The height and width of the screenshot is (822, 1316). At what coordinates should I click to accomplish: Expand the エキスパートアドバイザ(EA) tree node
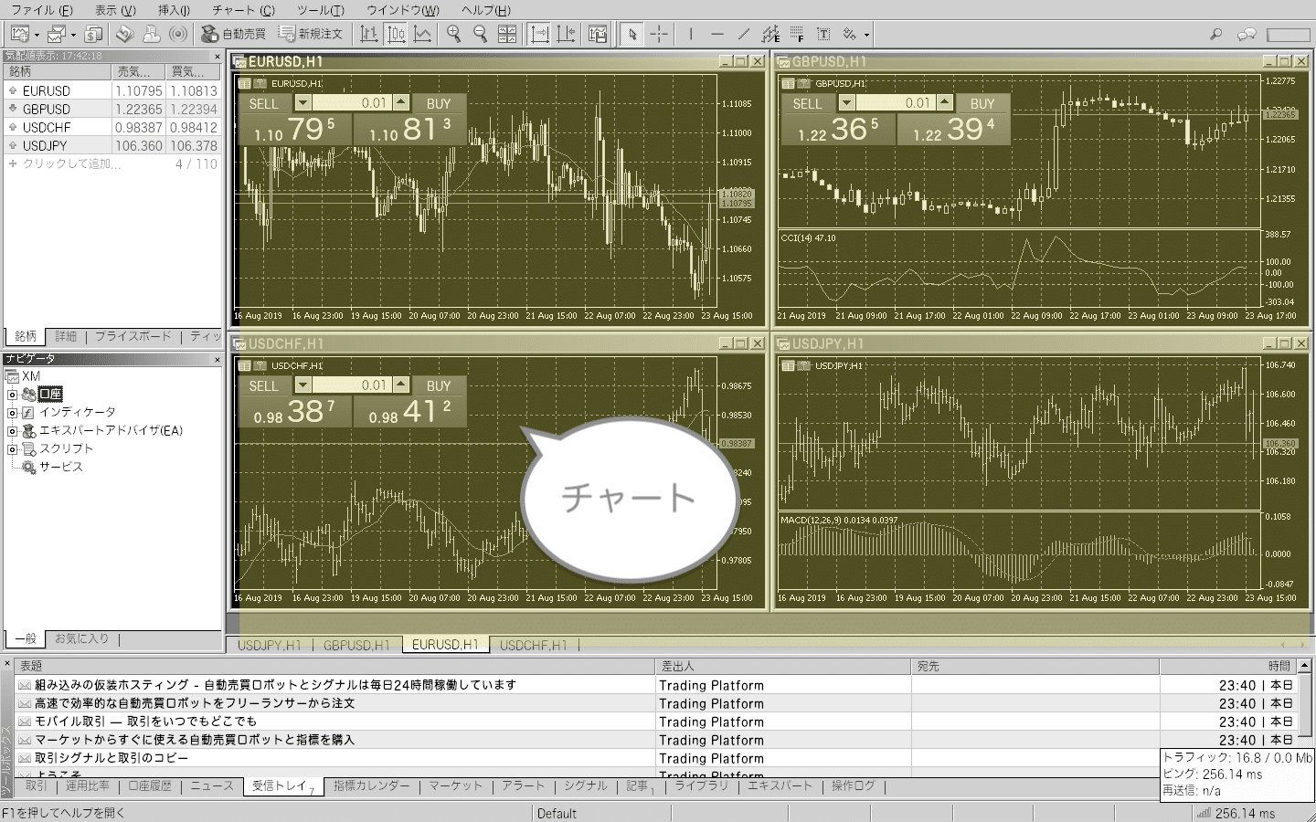pos(12,431)
